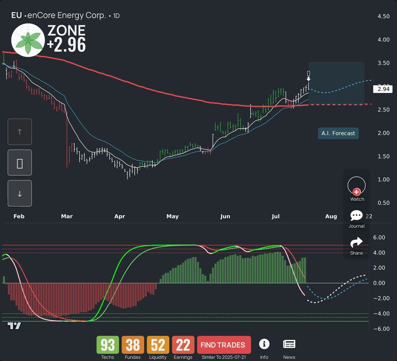Click the 2.50 price axis label
This screenshot has width=397, height=361.
[384, 110]
